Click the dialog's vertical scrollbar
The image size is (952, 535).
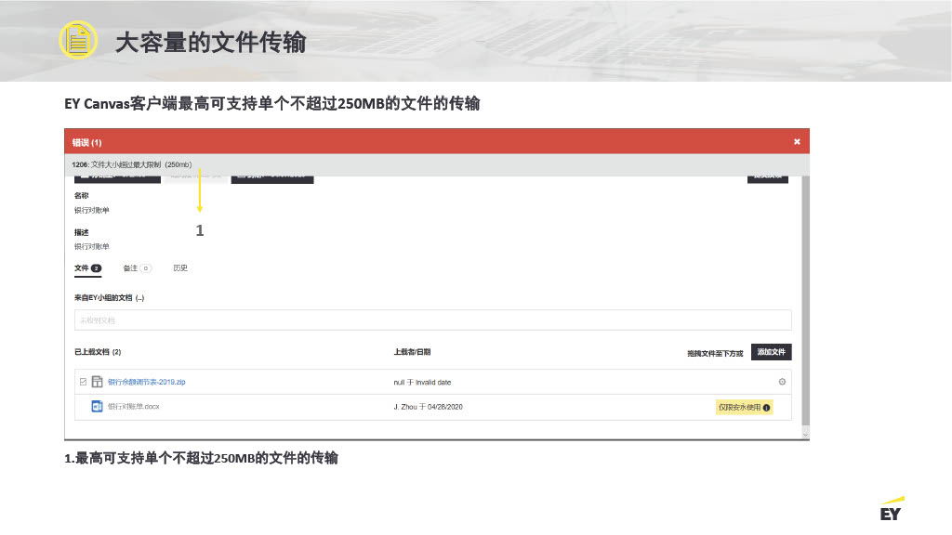coord(806,302)
